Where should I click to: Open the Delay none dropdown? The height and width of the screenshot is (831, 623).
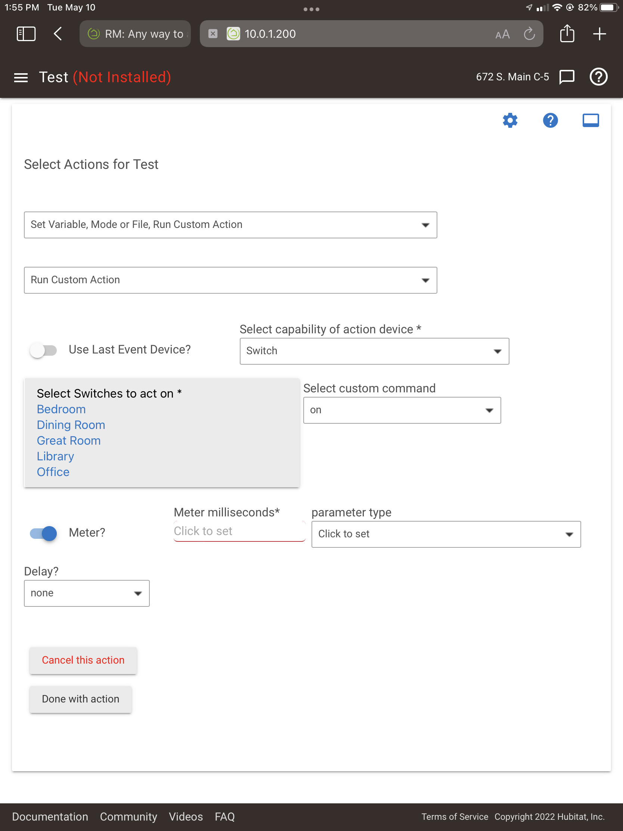click(x=87, y=593)
